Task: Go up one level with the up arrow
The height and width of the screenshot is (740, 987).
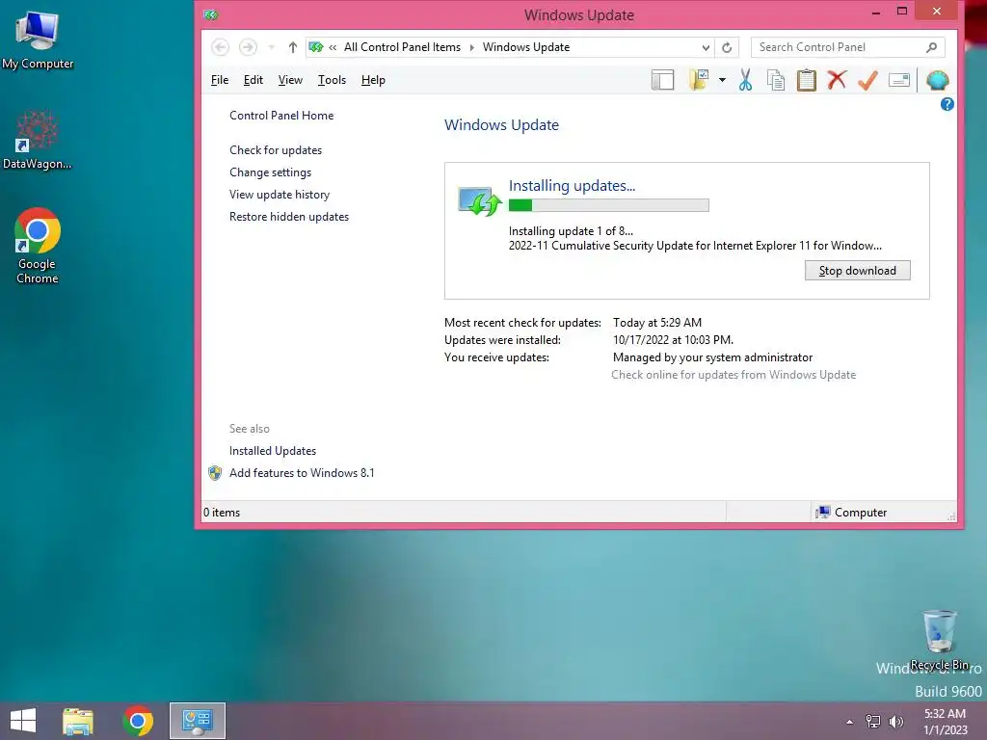Action: coord(293,47)
